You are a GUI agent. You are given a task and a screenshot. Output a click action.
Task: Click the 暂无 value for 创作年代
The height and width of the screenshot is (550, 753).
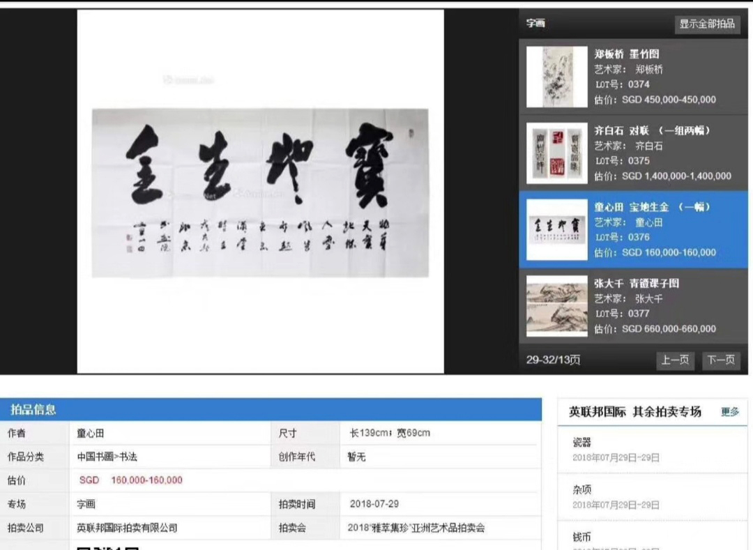tap(356, 457)
